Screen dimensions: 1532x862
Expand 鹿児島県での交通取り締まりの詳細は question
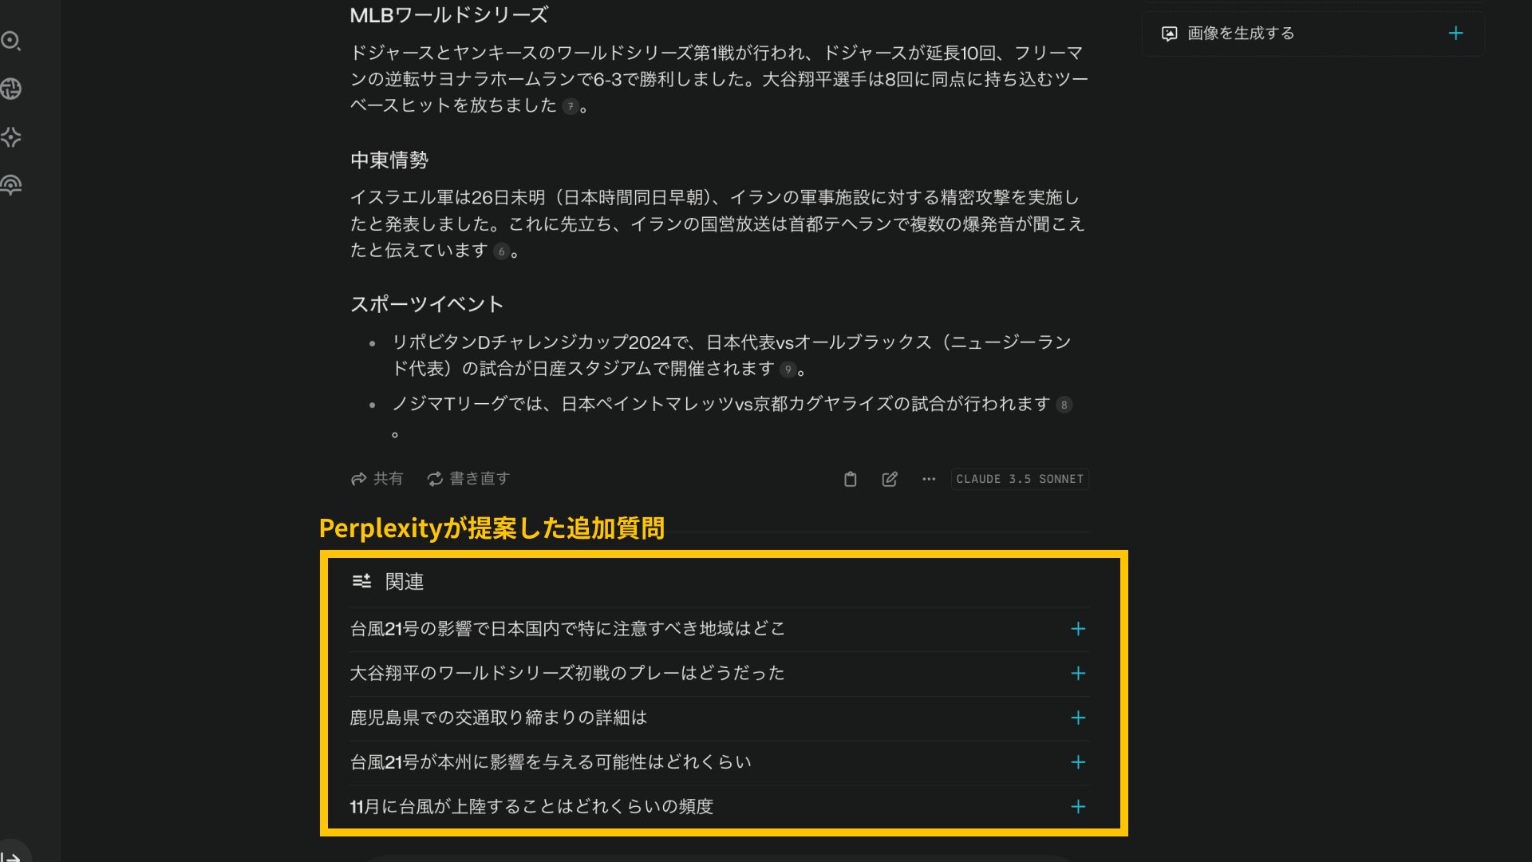tap(1079, 718)
